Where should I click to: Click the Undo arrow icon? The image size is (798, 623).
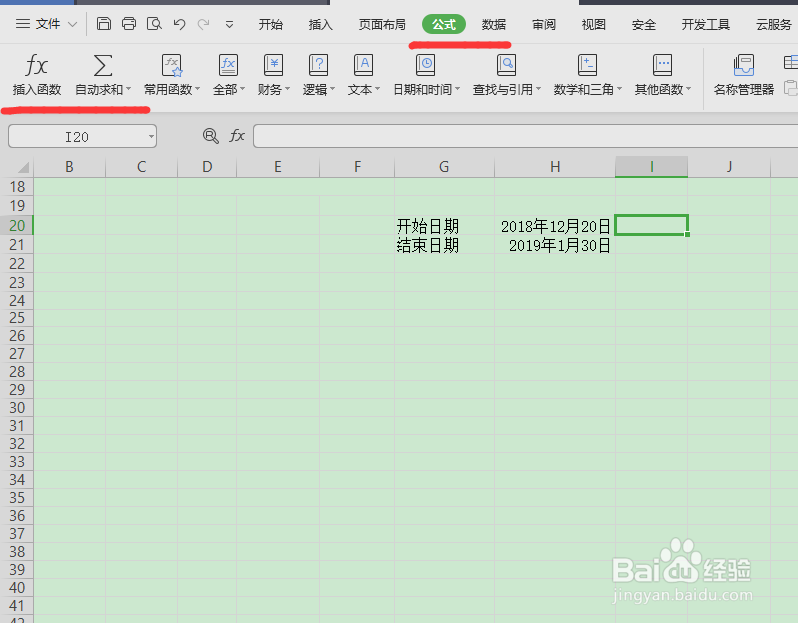[179, 24]
